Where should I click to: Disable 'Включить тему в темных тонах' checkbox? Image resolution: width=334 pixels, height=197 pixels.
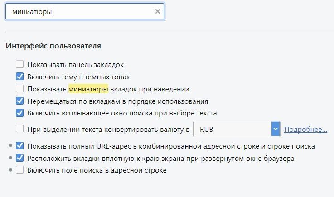(19, 77)
